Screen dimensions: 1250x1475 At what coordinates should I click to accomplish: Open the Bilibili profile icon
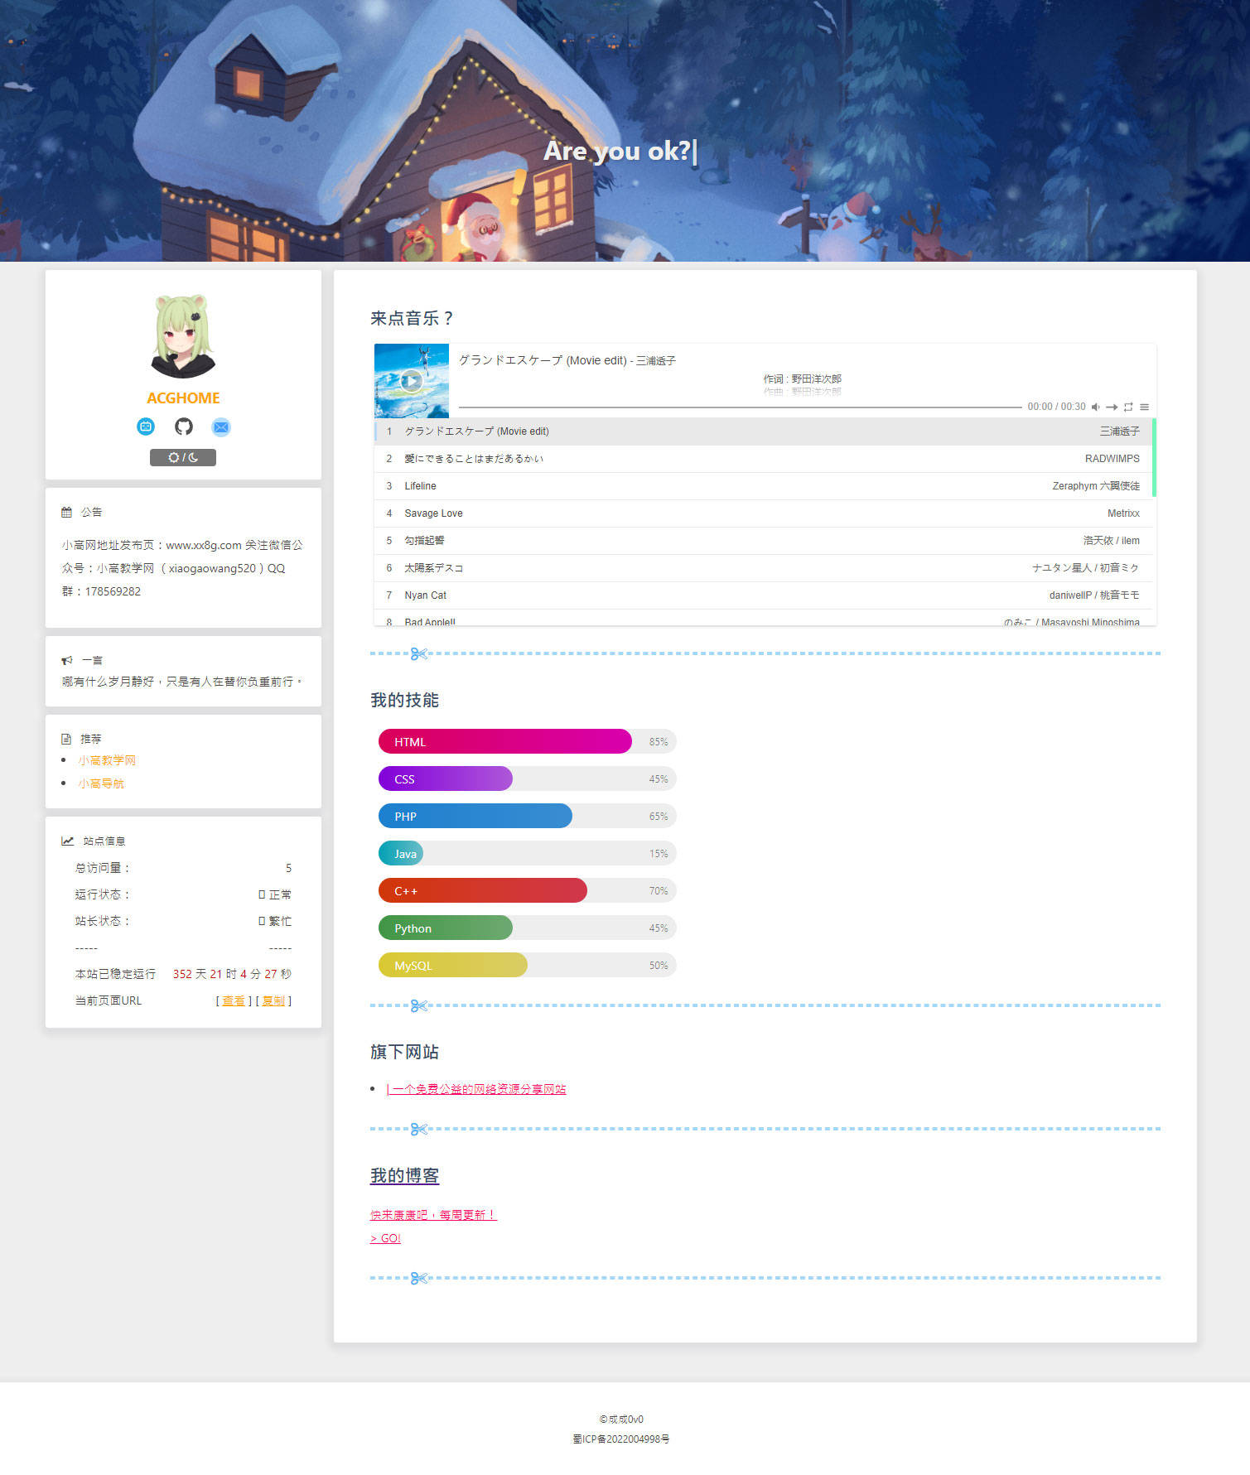tap(146, 427)
